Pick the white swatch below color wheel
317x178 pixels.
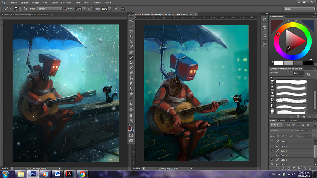(278, 63)
